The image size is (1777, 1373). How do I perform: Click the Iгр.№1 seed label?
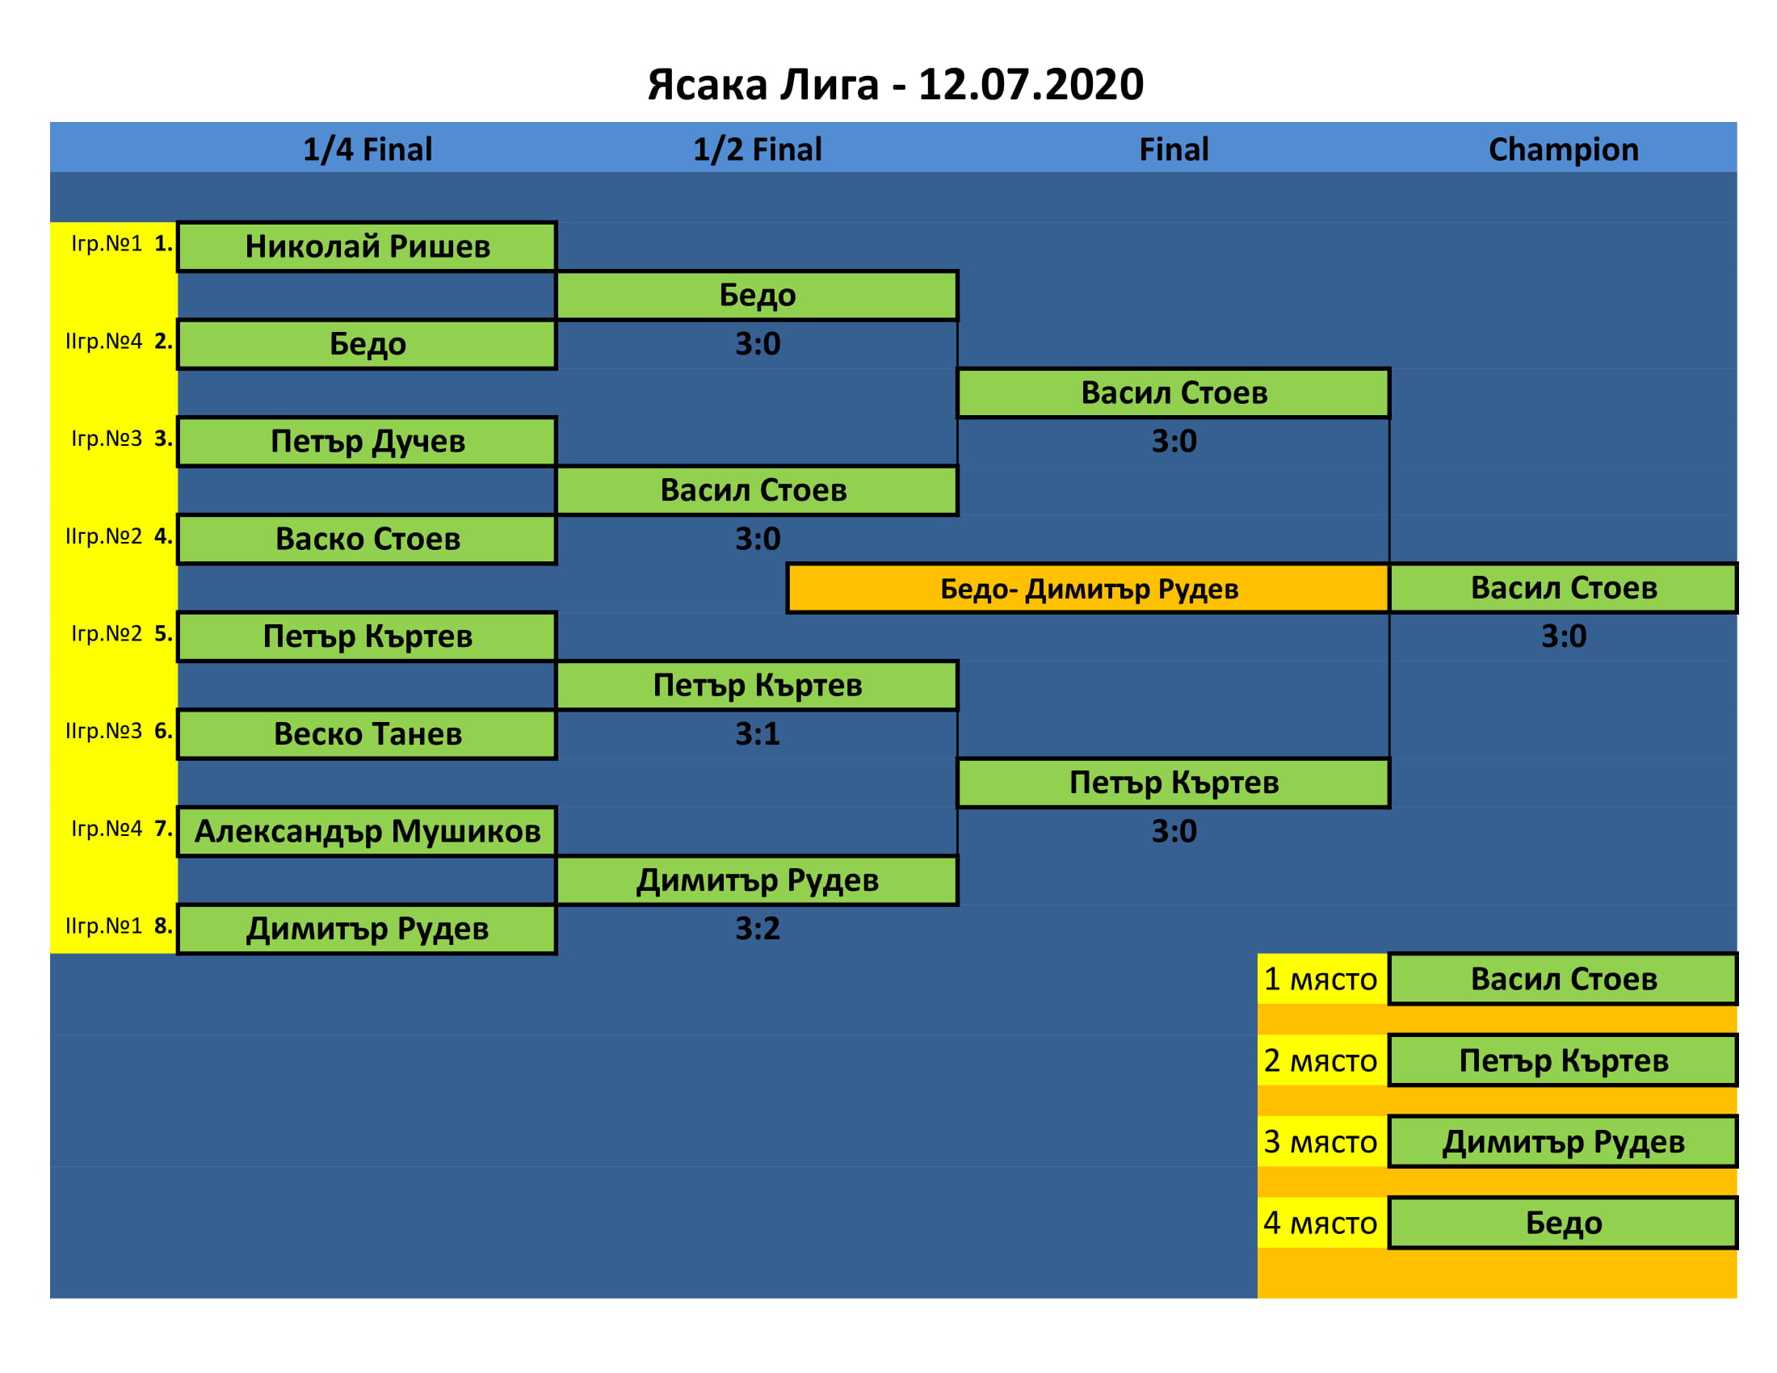click(107, 244)
